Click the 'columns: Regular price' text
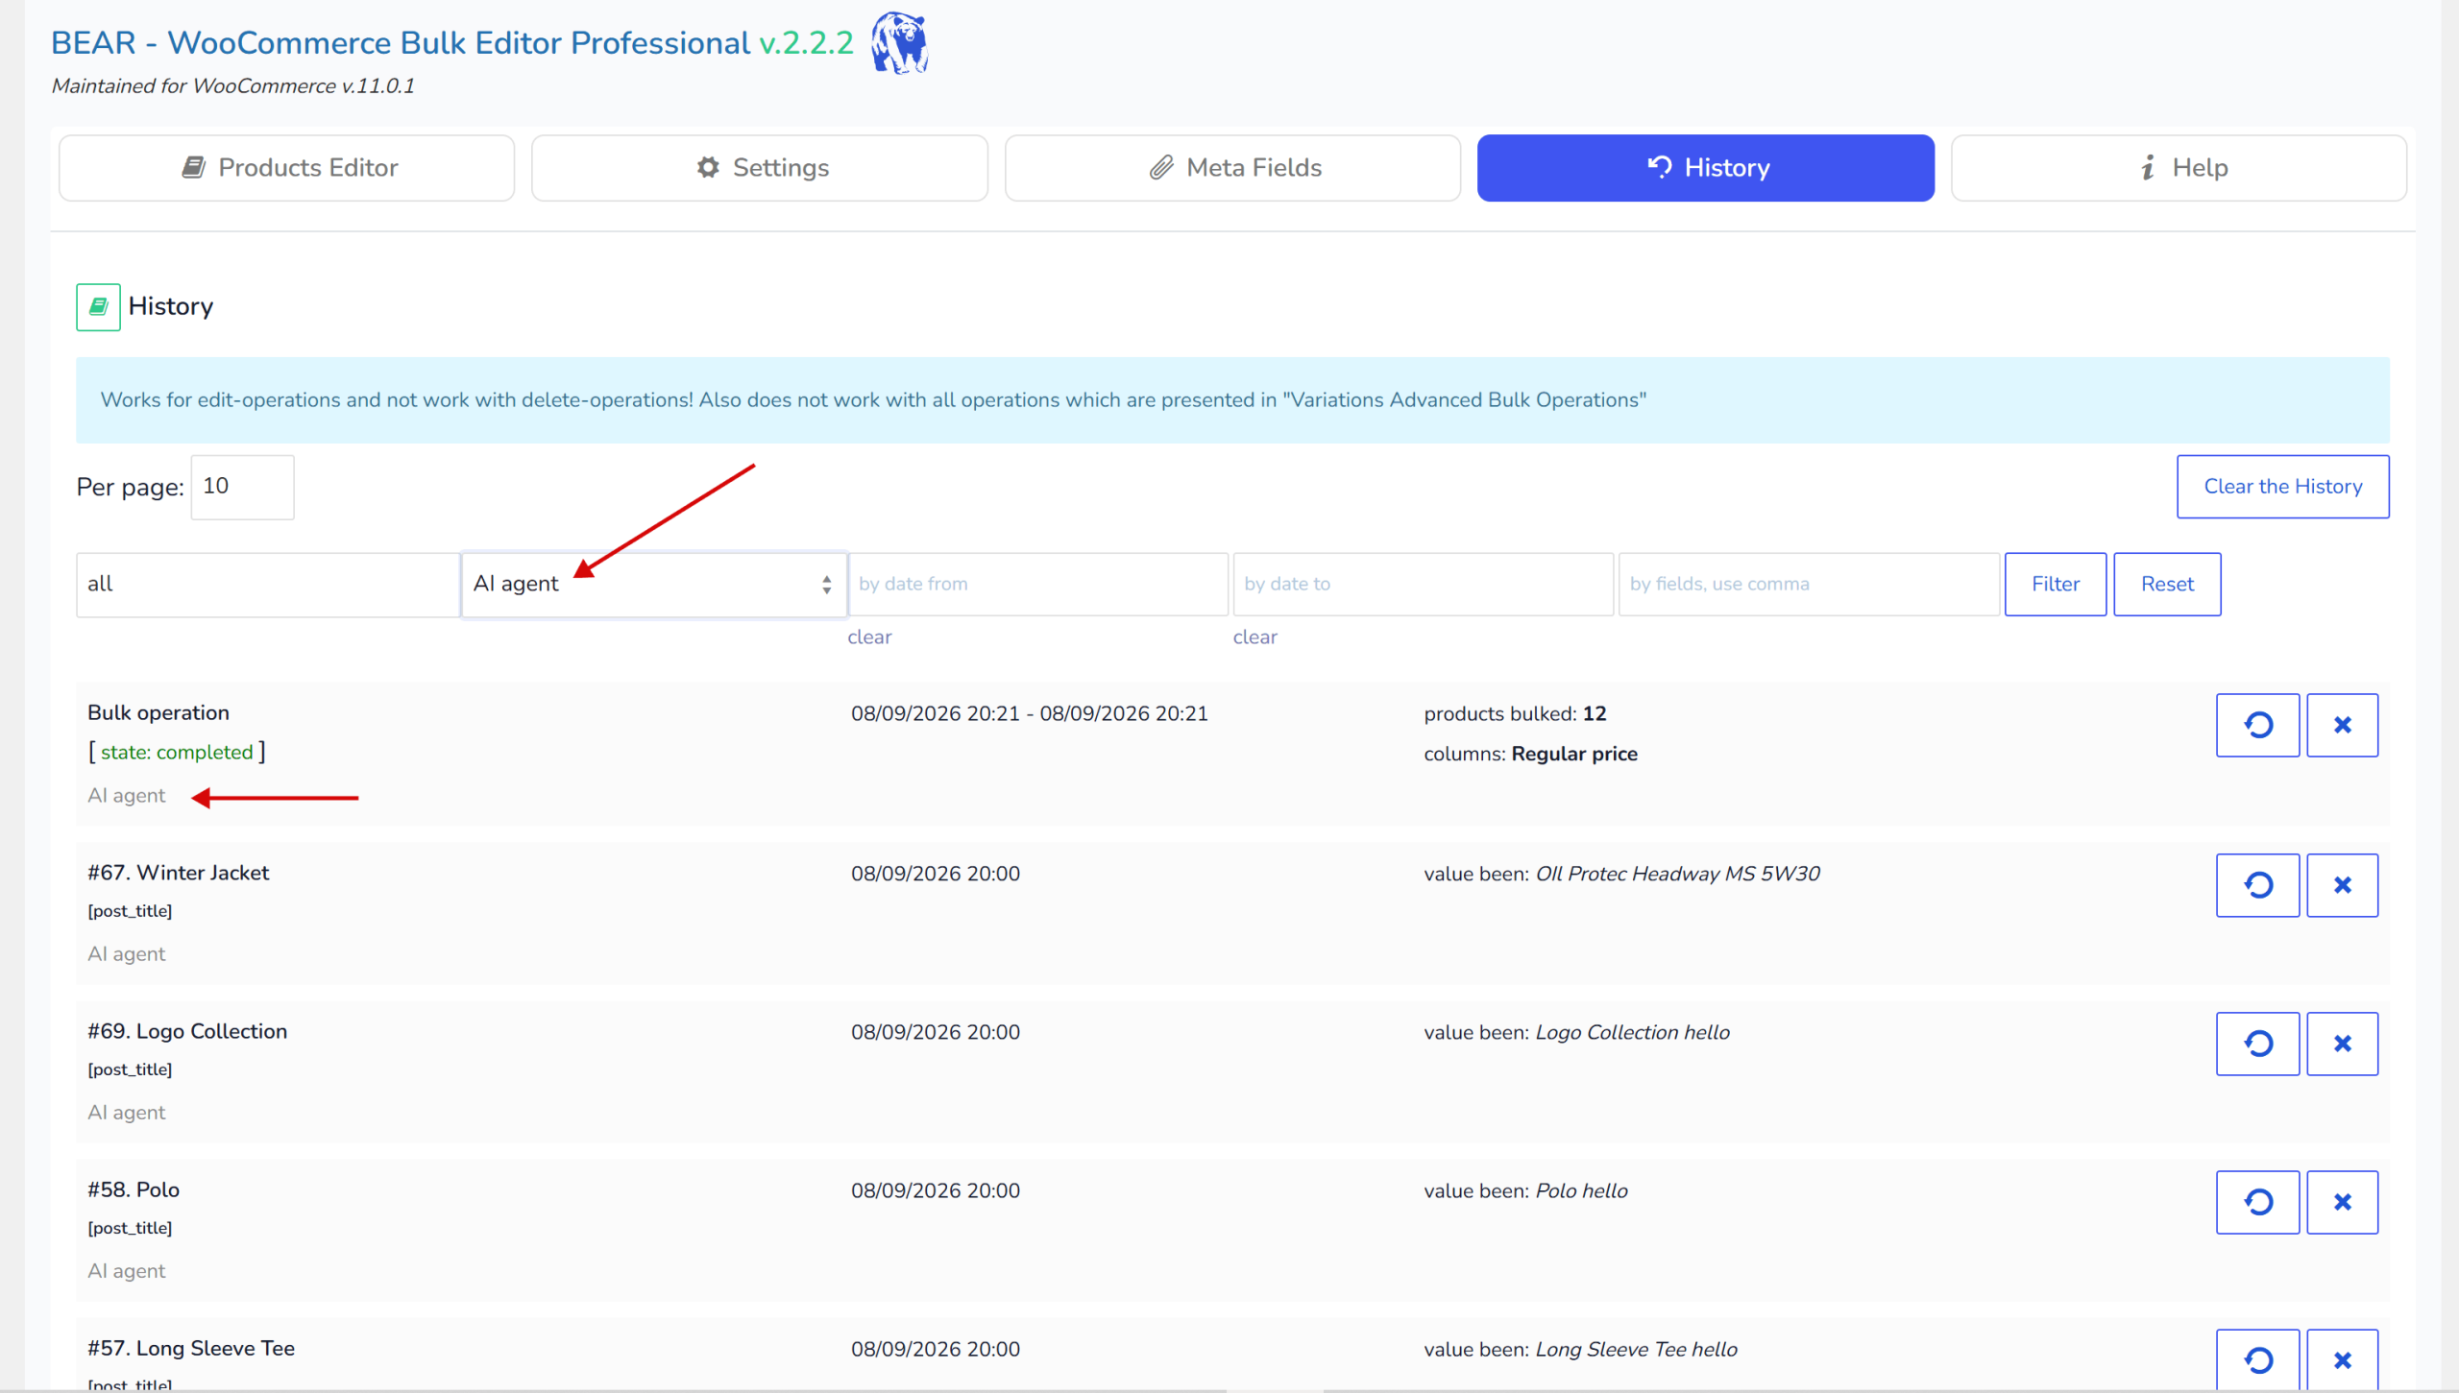 click(x=1530, y=754)
